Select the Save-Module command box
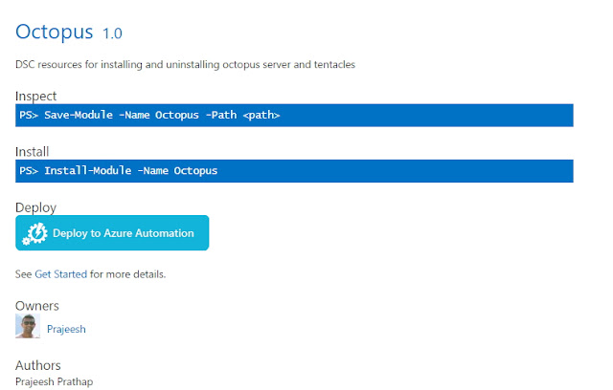The width and height of the screenshot is (613, 390). tap(294, 115)
